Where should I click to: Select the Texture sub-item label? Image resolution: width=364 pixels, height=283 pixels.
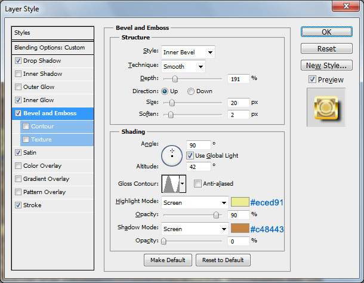(41, 139)
